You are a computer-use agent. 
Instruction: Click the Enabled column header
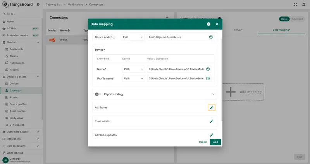(x=52, y=30)
